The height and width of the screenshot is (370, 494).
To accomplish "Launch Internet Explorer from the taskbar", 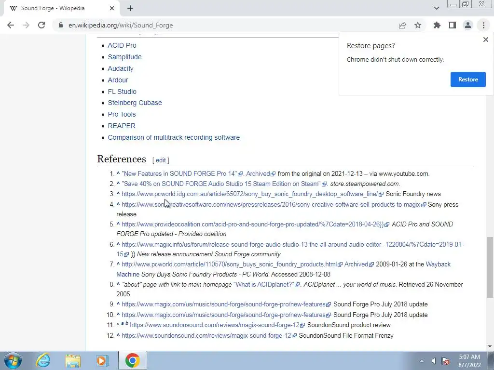I will click(43, 360).
